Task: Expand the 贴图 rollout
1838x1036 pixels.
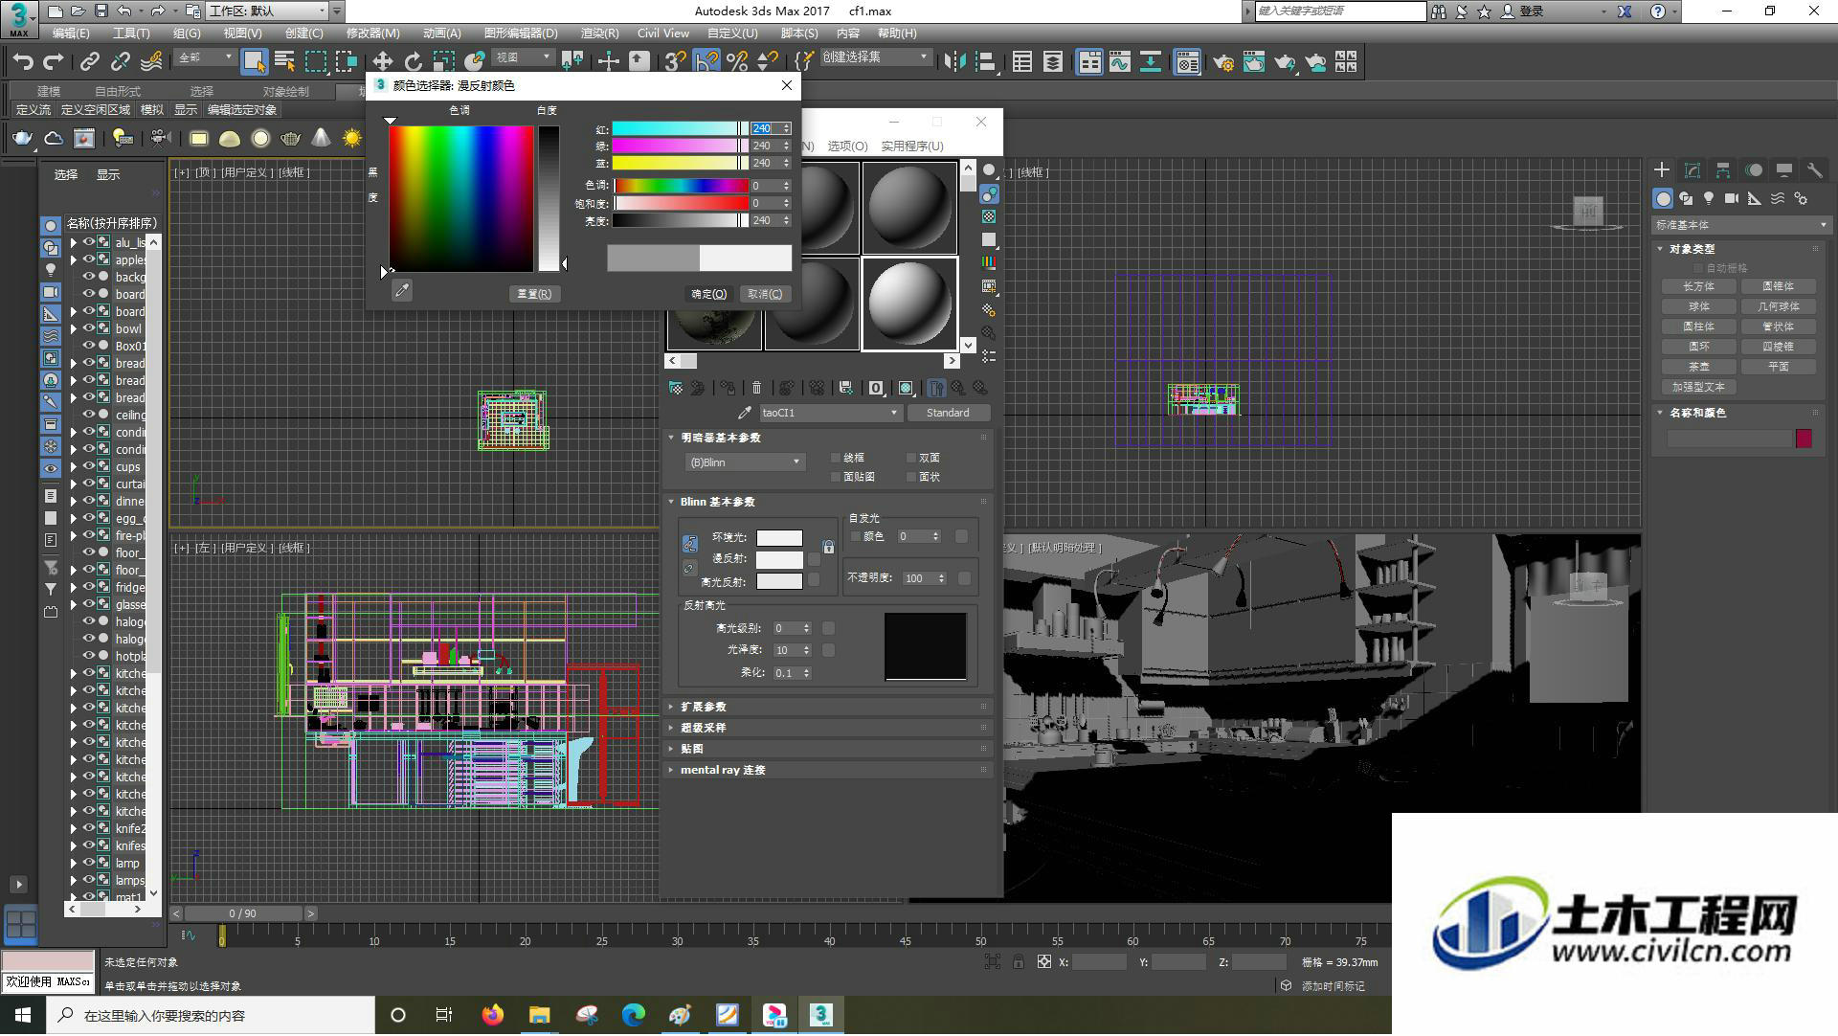Action: [x=828, y=749]
